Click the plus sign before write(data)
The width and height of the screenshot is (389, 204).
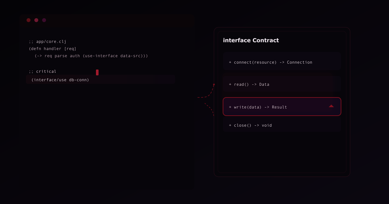click(x=230, y=107)
